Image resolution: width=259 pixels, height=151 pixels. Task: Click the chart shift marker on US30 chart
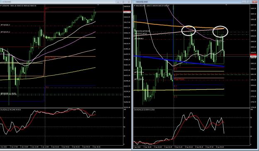click(98, 5)
